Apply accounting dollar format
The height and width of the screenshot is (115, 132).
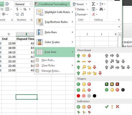coord(17,9)
